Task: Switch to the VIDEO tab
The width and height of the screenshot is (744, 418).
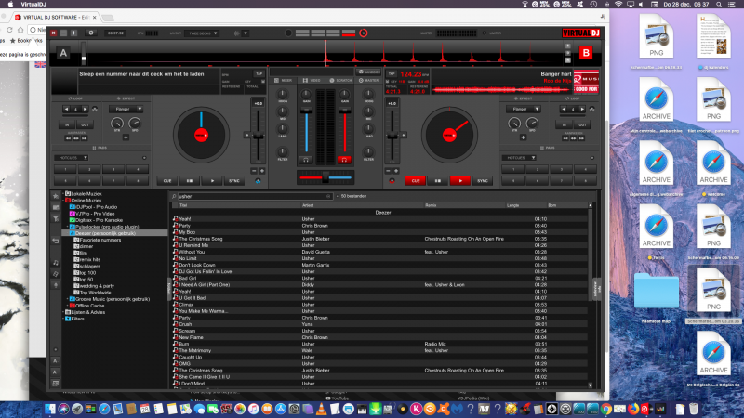Action: tap(312, 81)
